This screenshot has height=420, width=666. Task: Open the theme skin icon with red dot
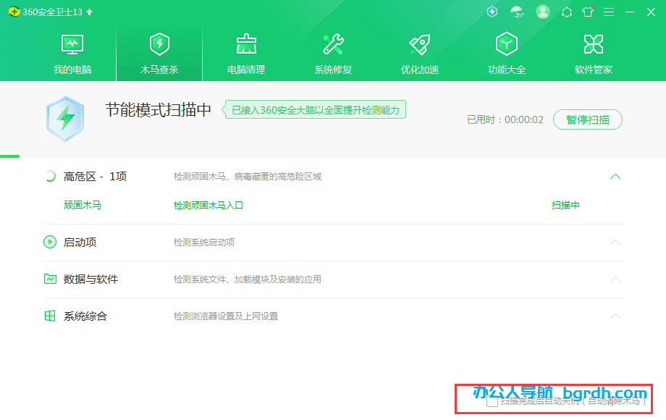click(588, 12)
